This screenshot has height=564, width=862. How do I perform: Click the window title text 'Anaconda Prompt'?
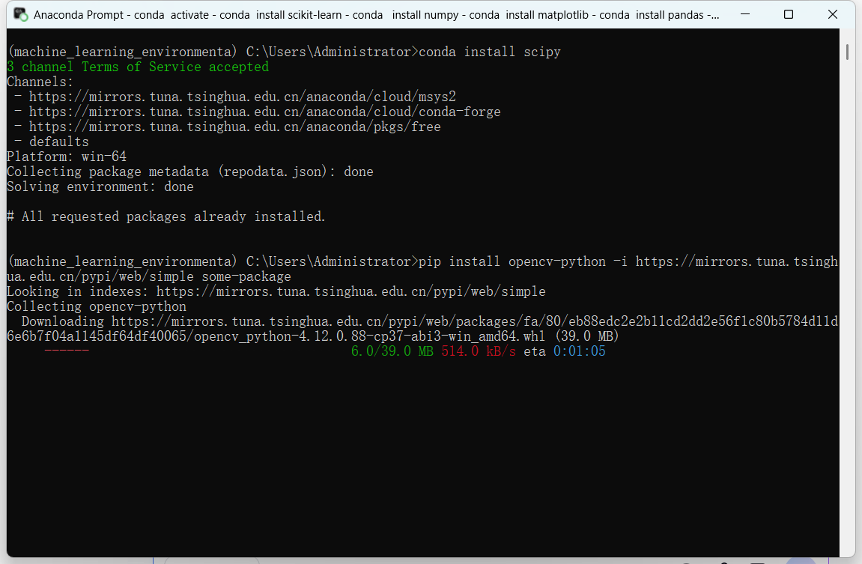78,15
